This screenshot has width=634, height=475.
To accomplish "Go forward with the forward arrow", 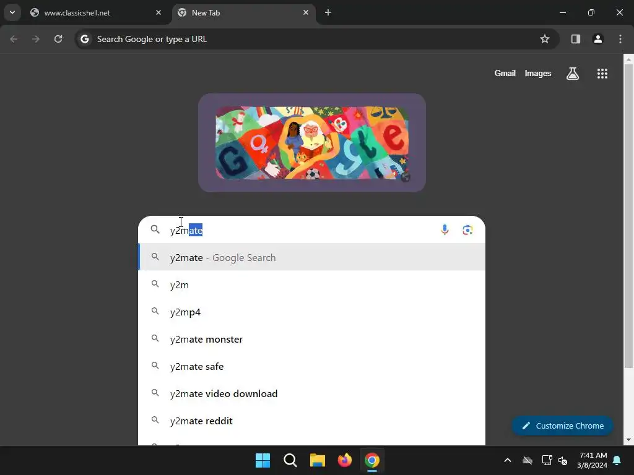I will 36,39.
